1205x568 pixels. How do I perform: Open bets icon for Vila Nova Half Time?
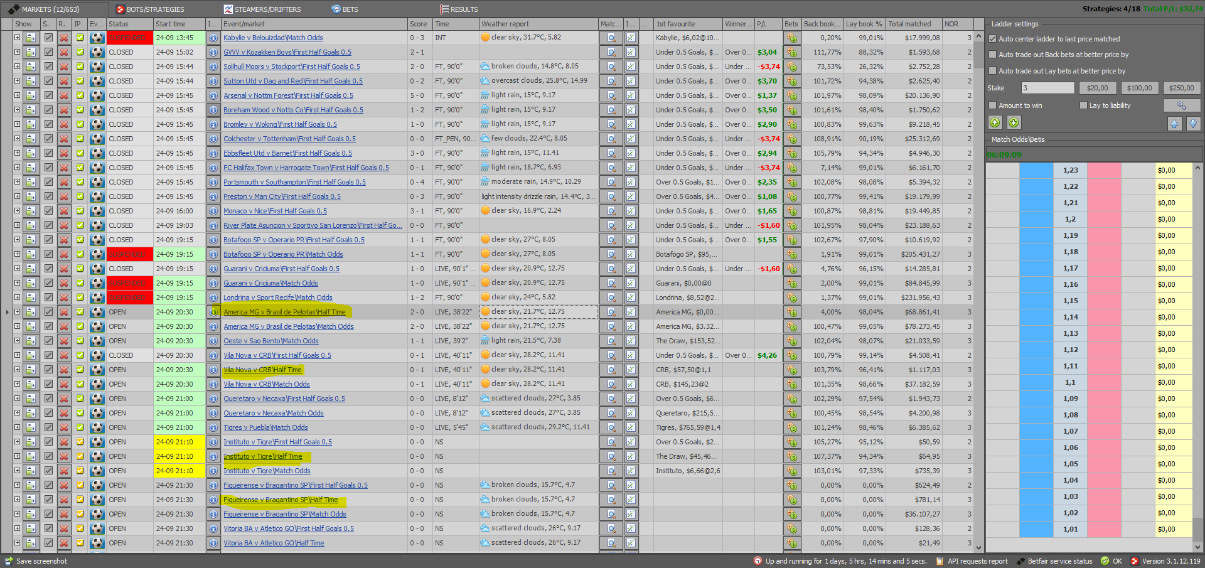pyautogui.click(x=791, y=370)
